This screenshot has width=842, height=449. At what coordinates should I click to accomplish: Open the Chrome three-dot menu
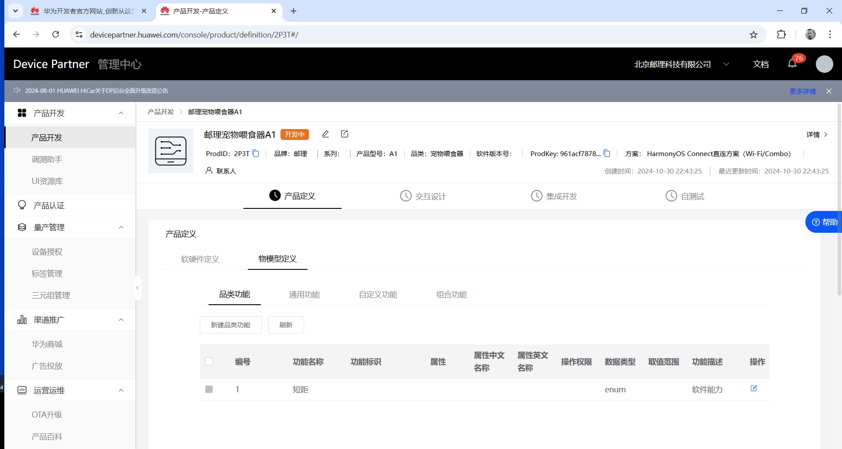(x=830, y=34)
